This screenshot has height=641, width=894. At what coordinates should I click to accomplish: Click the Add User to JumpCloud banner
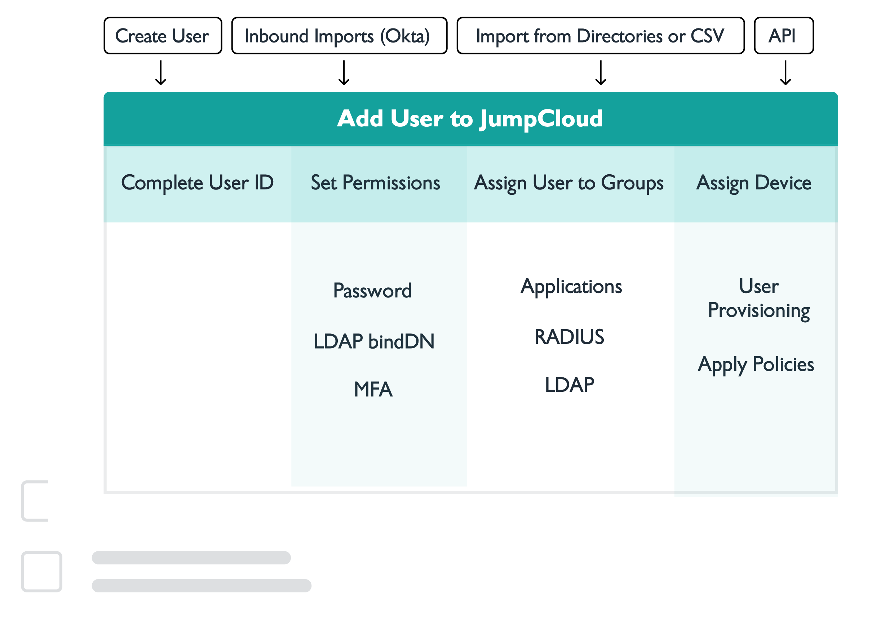(x=470, y=118)
